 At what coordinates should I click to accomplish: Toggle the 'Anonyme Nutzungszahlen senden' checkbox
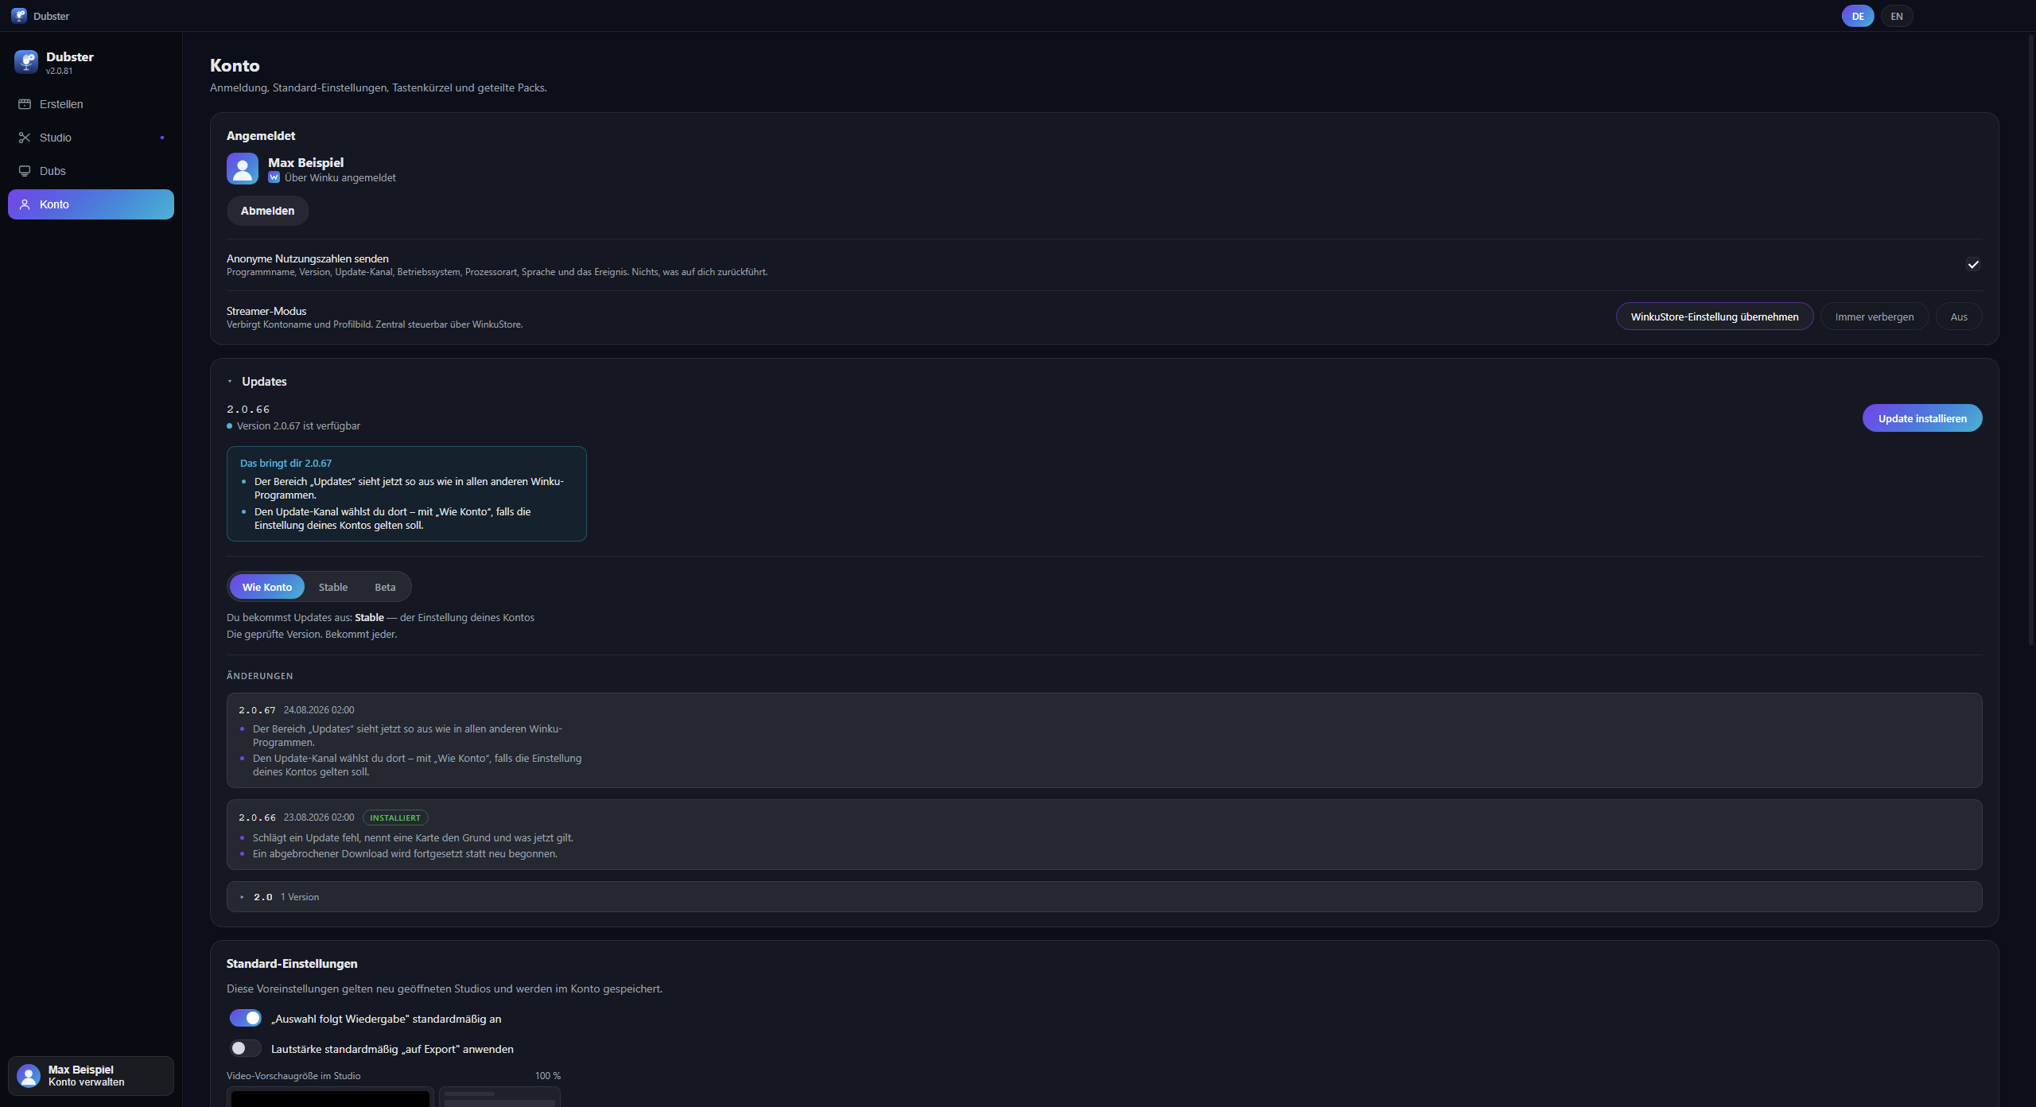point(1973,265)
